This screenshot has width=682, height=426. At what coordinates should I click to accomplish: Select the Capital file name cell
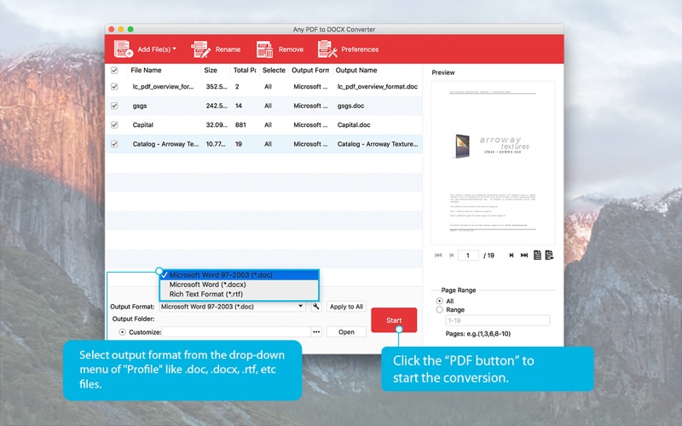142,124
